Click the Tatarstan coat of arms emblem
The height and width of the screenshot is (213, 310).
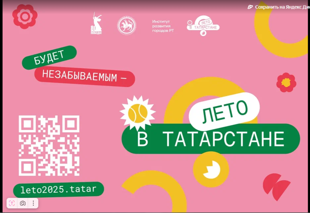(x=126, y=25)
